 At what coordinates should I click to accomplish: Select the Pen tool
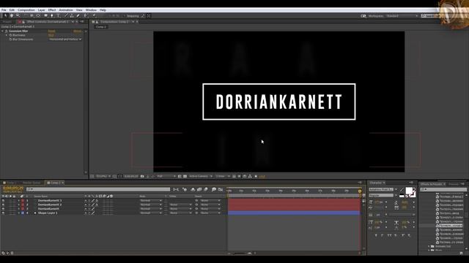click(52, 15)
